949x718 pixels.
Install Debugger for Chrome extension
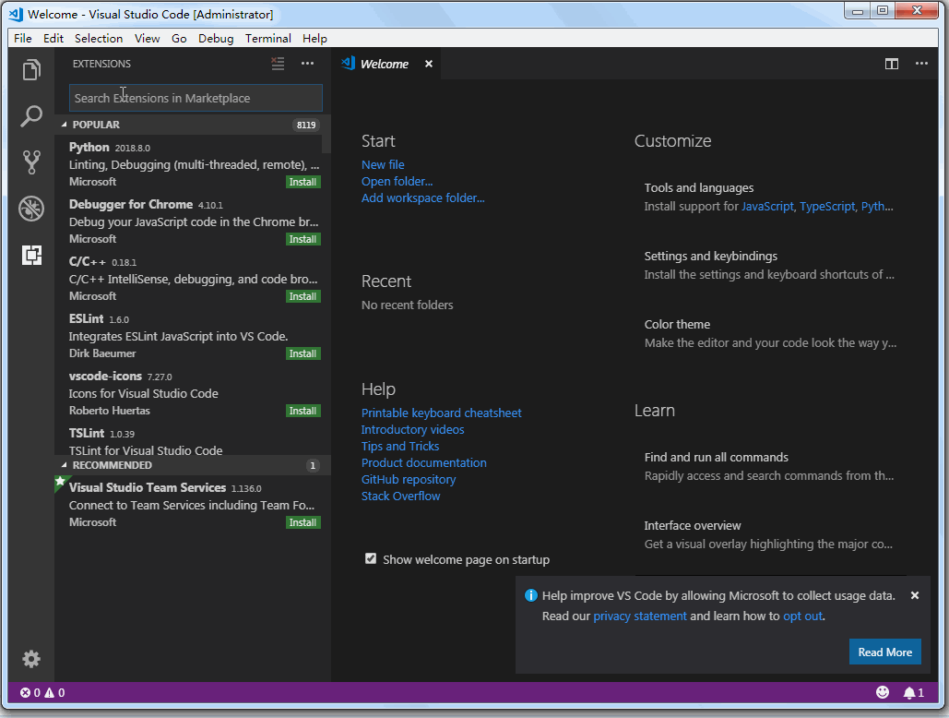point(302,239)
